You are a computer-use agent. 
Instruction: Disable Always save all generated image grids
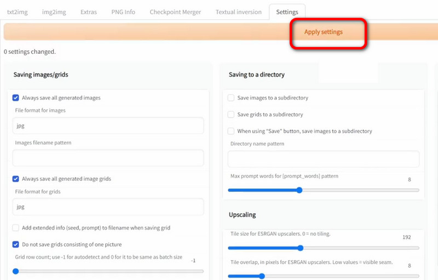(x=16, y=179)
